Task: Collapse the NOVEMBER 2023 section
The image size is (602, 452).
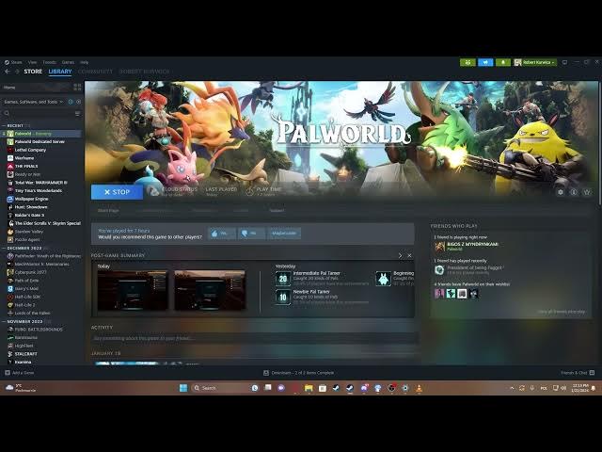Action: coord(4,321)
